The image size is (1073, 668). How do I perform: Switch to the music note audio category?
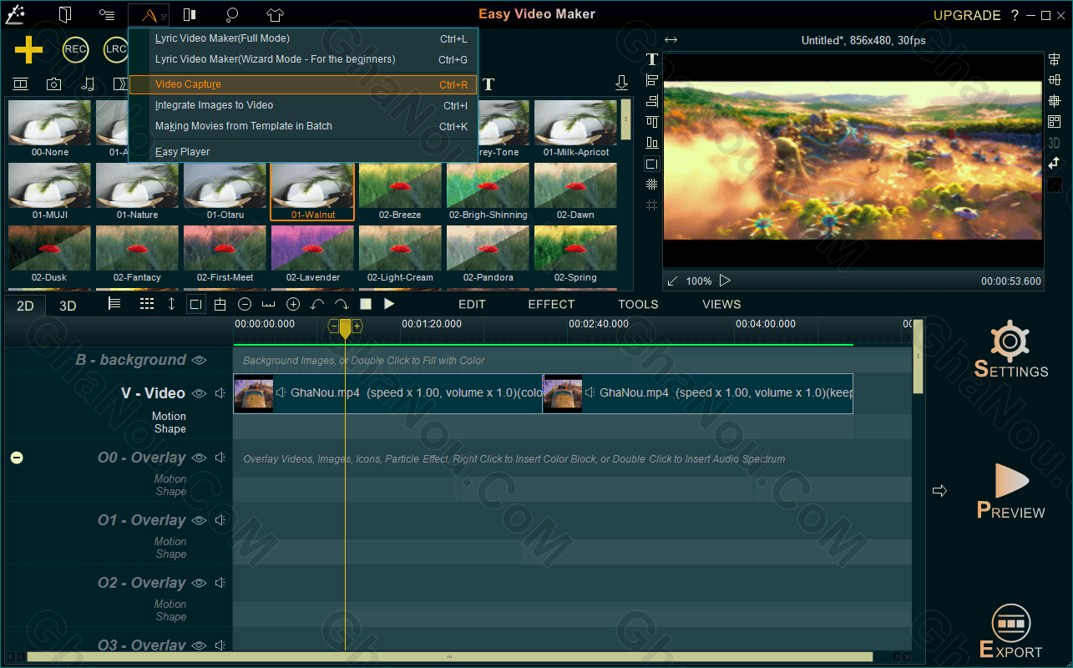(x=88, y=83)
